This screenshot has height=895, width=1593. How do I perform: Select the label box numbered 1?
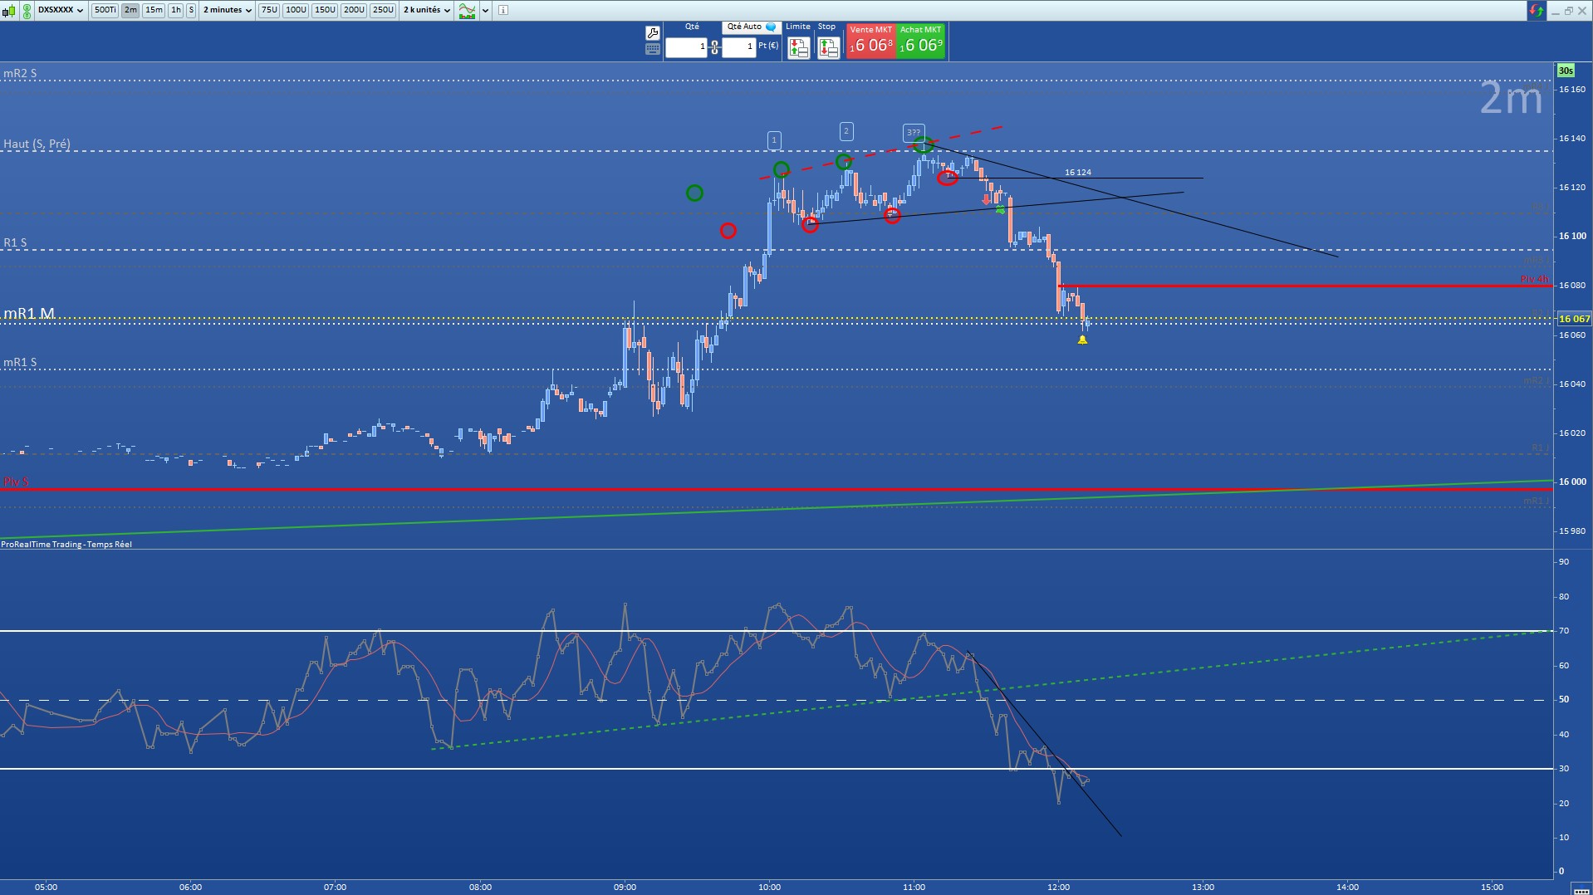774,140
